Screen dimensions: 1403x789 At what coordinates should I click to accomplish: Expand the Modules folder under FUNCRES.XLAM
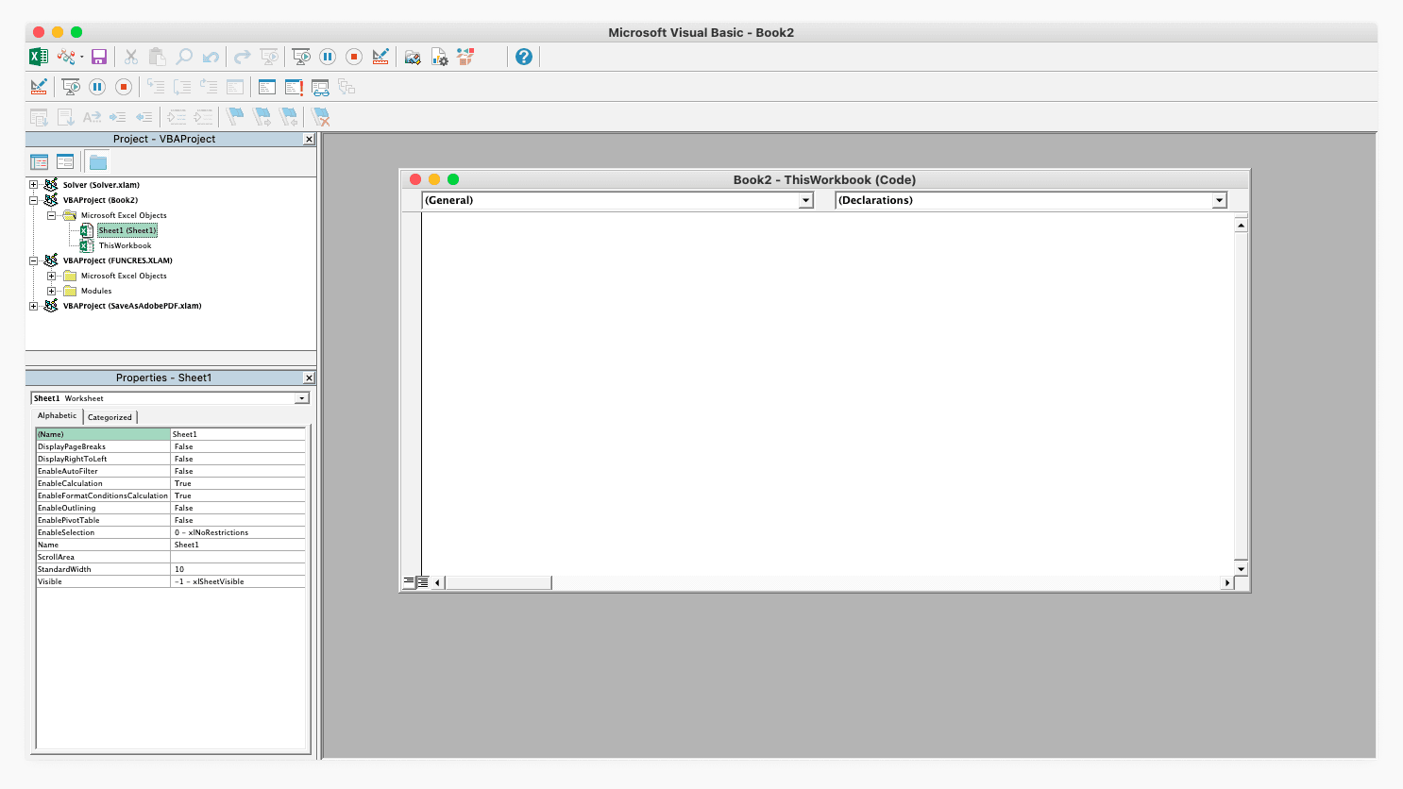coord(51,291)
